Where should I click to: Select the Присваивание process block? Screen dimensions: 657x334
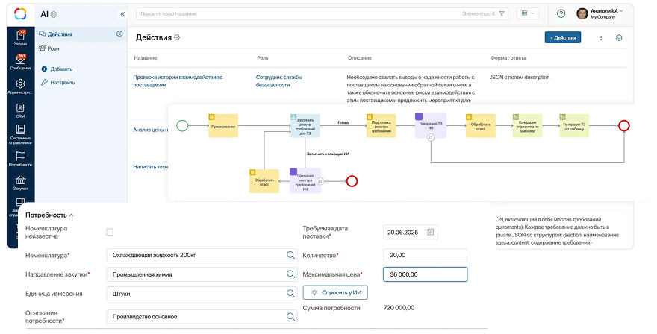pyautogui.click(x=223, y=125)
